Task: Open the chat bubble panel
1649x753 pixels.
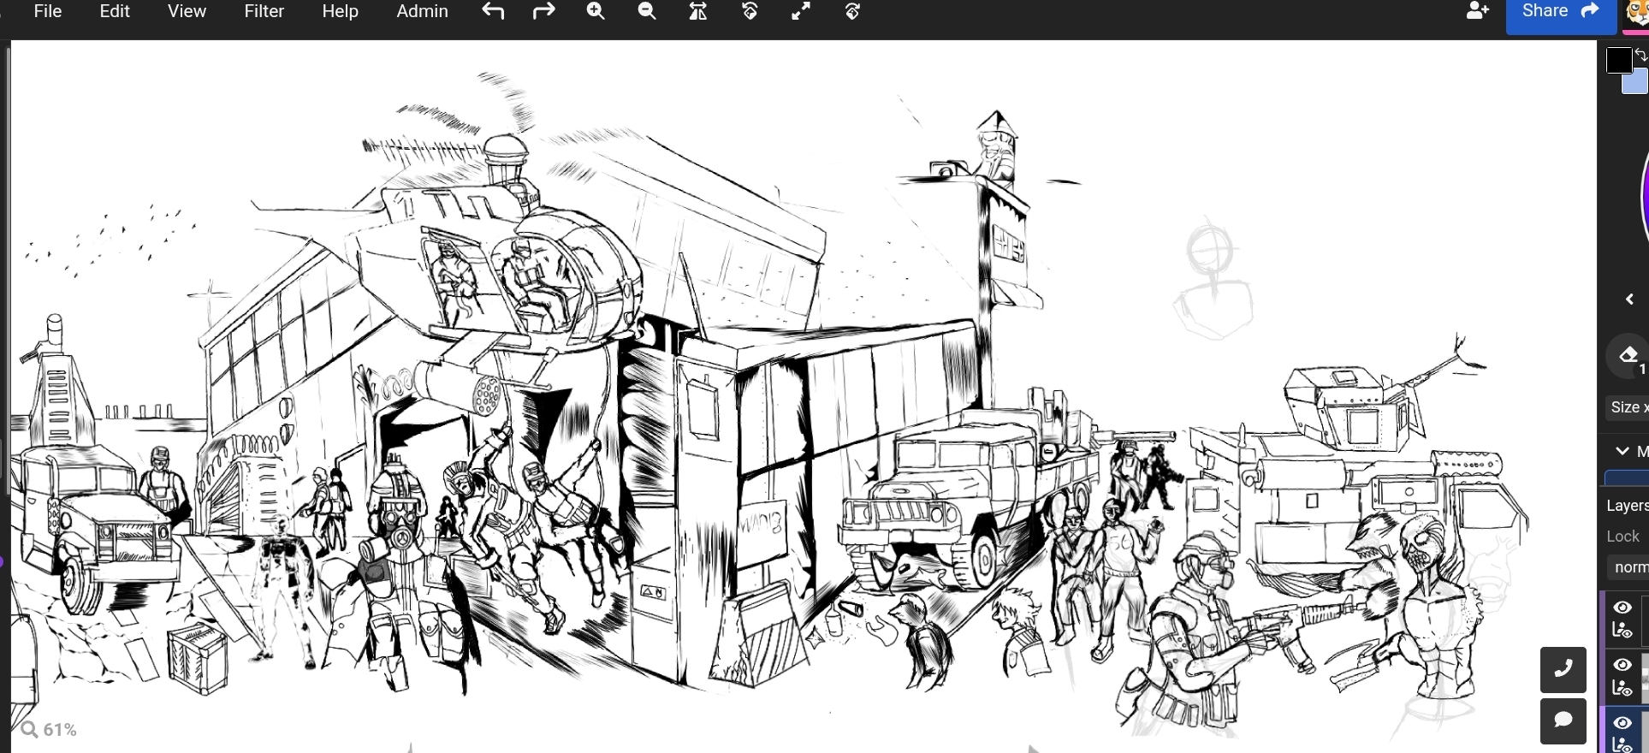Action: pyautogui.click(x=1563, y=720)
